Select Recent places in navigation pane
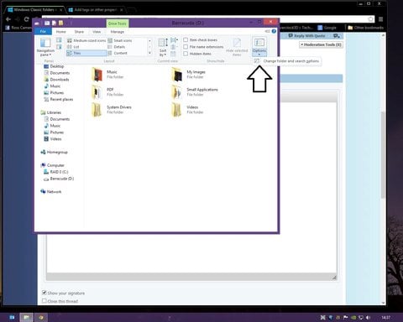Screen dimensions: 403x322 pos(58,99)
